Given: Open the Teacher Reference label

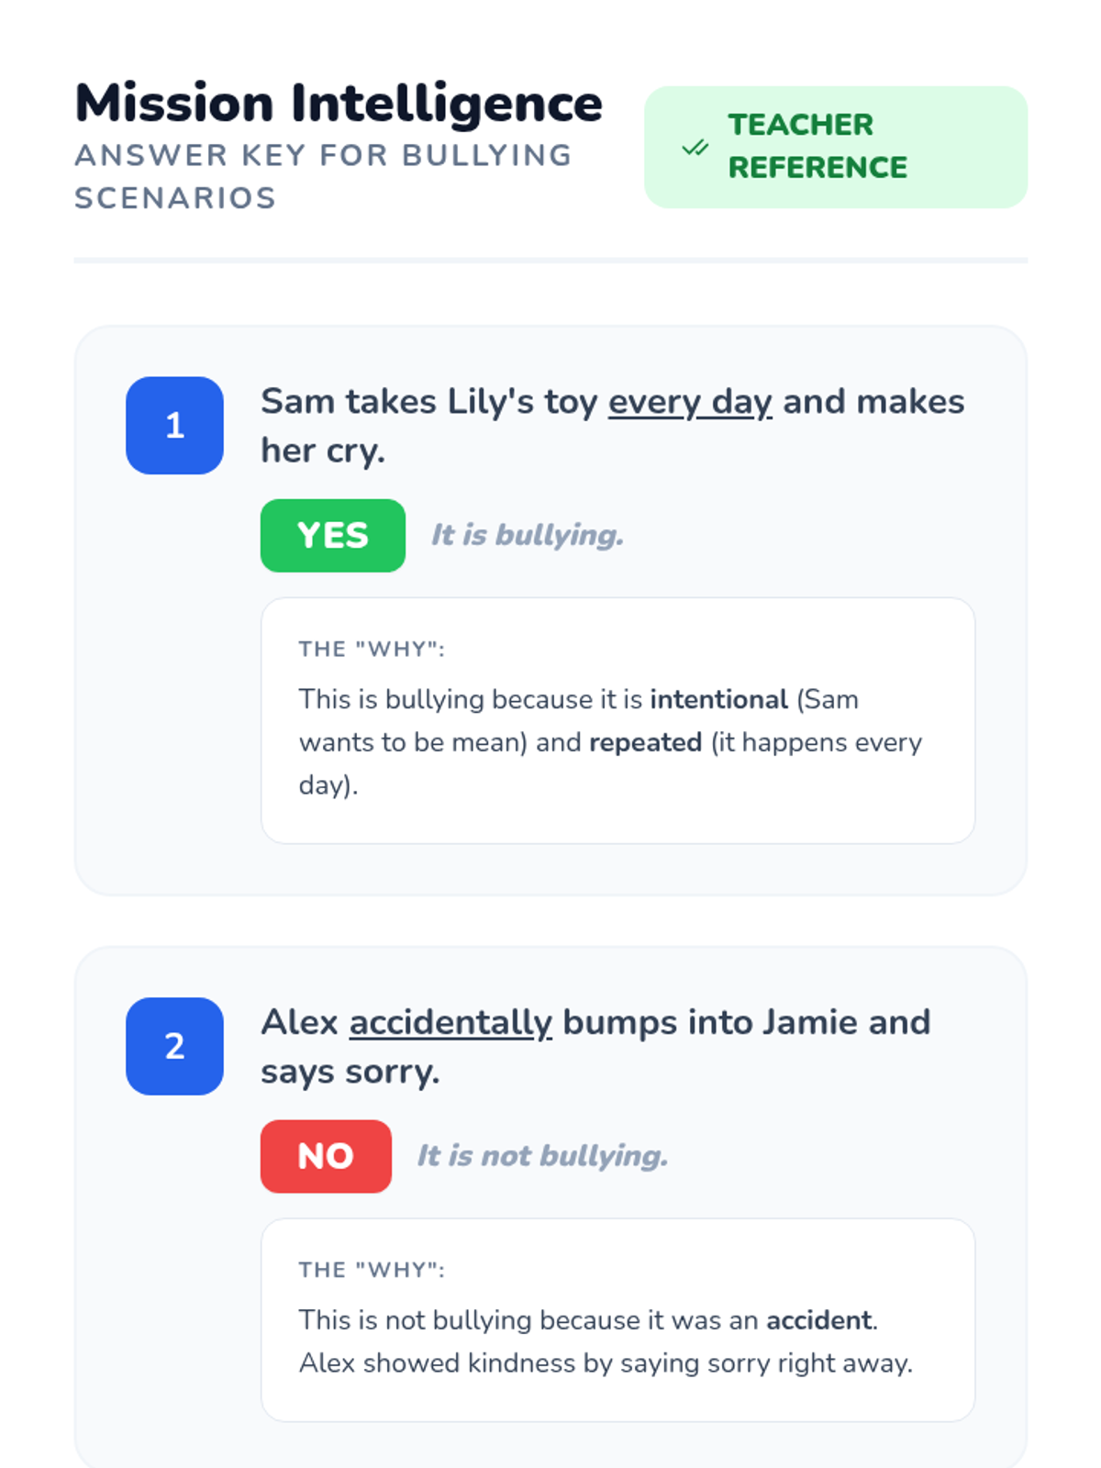Looking at the screenshot, I should point(817,146).
